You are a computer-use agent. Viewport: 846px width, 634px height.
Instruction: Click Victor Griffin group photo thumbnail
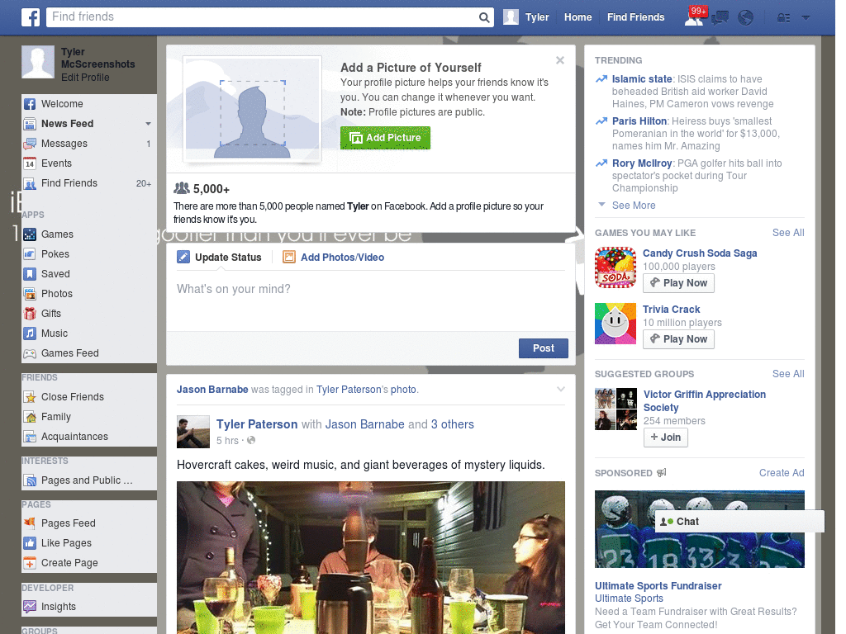(615, 409)
